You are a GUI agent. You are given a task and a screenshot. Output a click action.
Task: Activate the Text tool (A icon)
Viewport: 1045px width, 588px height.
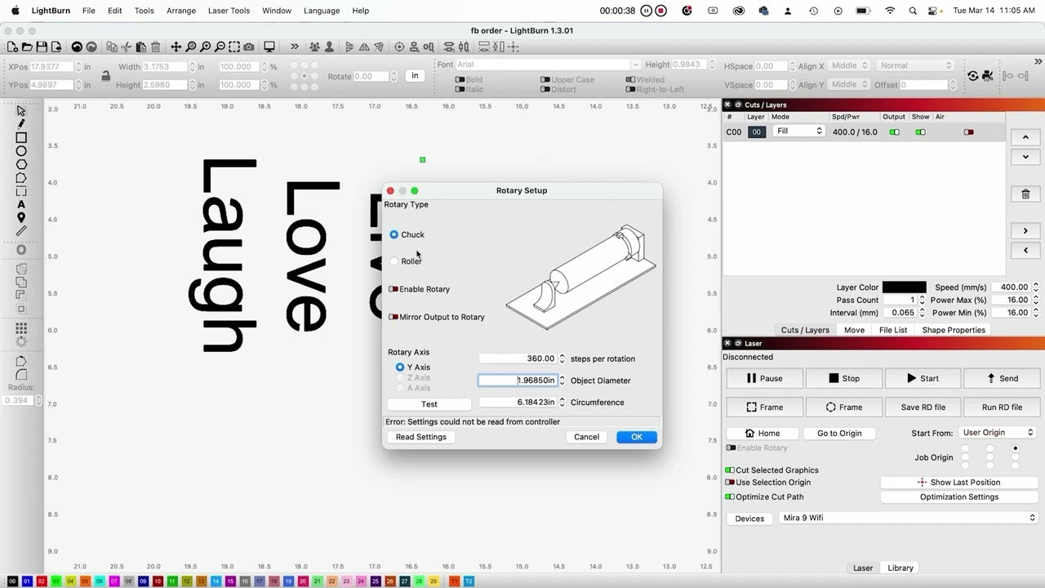tap(21, 204)
